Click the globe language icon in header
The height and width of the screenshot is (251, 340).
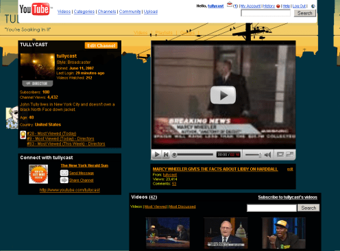(x=313, y=6)
